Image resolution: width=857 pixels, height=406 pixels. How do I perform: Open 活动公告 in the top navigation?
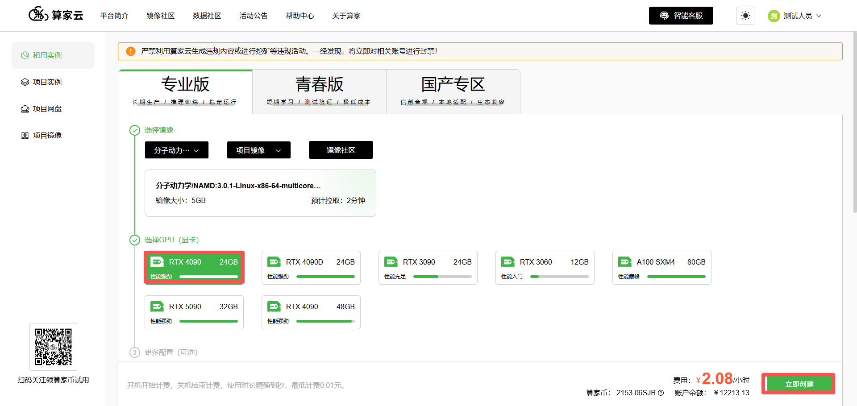point(254,16)
